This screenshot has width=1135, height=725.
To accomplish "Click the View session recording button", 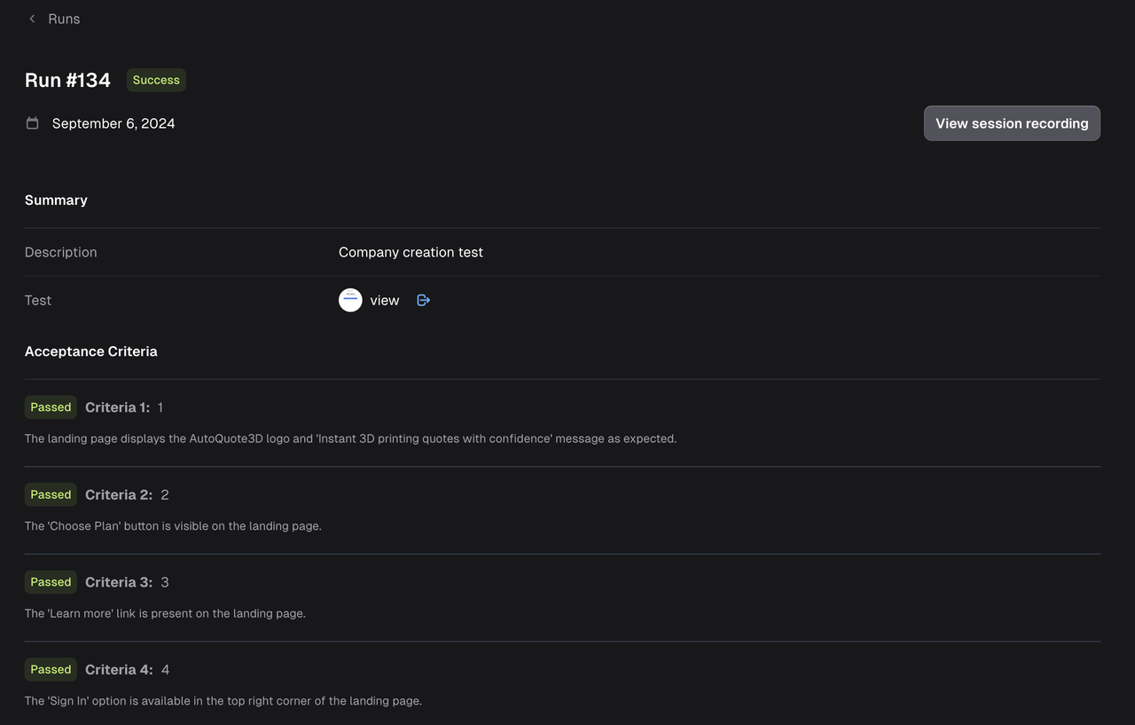I will pos(1011,122).
